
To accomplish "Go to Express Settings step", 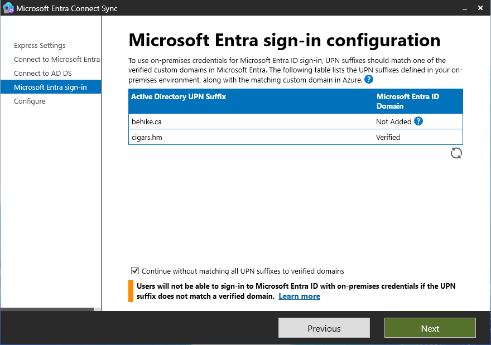I will pos(40,46).
